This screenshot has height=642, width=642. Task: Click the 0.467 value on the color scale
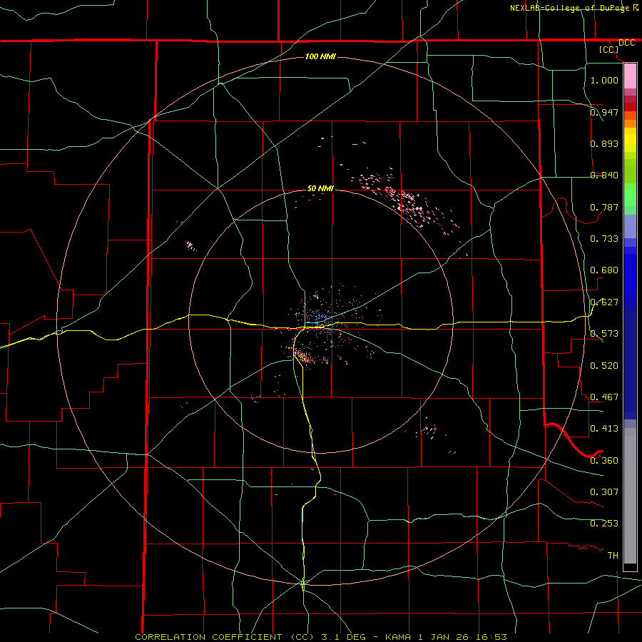[604, 397]
